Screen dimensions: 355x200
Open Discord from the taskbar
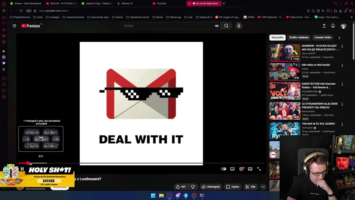pyautogui.click(x=178, y=196)
